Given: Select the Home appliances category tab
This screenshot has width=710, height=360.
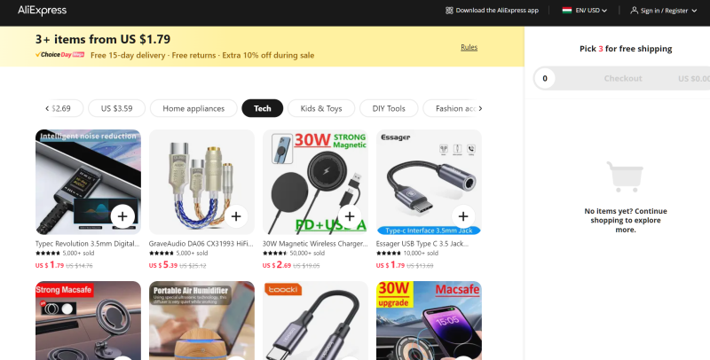Looking at the screenshot, I should [193, 108].
